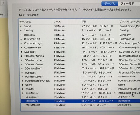This screenshot has height=115, width=140.
Task: Click the 17 フィールド、46993 レコード detail cell
Action: tap(98, 93)
